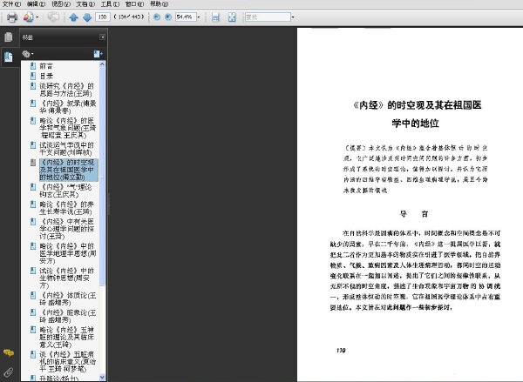This screenshot has width=523, height=382.
Task: Click the bookmark icon beside 《内经》体质论
Action: tap(33, 295)
